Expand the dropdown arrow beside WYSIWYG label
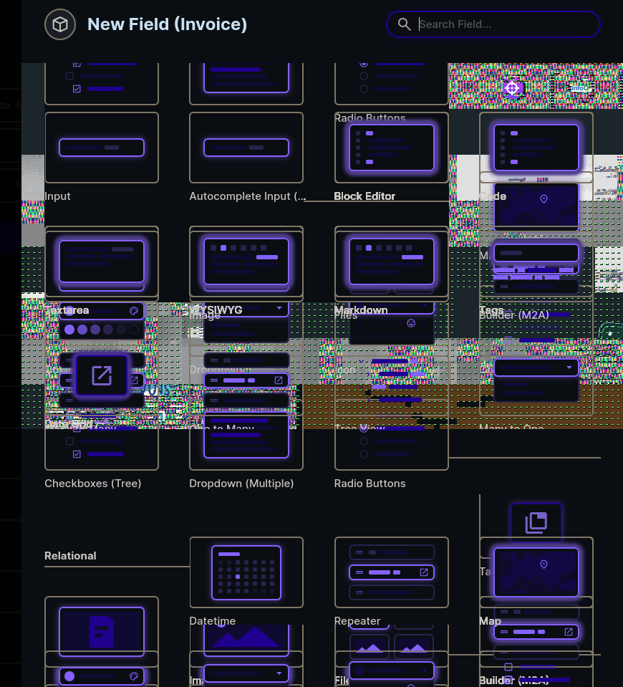Image resolution: width=623 pixels, height=687 pixels. [279, 308]
